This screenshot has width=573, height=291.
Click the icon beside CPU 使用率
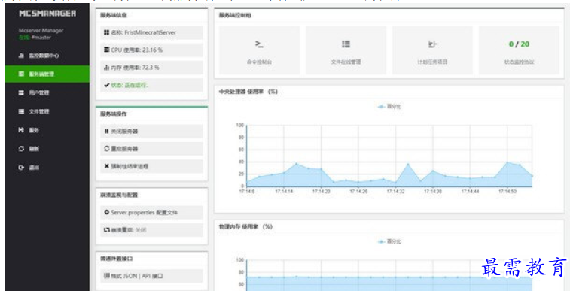tap(106, 50)
